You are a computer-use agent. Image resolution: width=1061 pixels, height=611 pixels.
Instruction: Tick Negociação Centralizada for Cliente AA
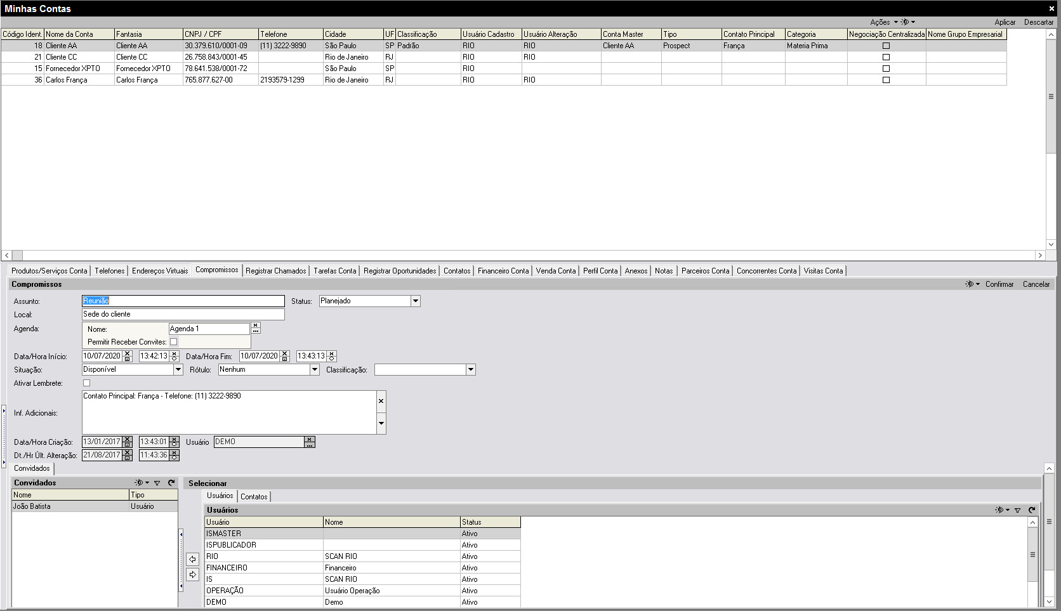[886, 46]
